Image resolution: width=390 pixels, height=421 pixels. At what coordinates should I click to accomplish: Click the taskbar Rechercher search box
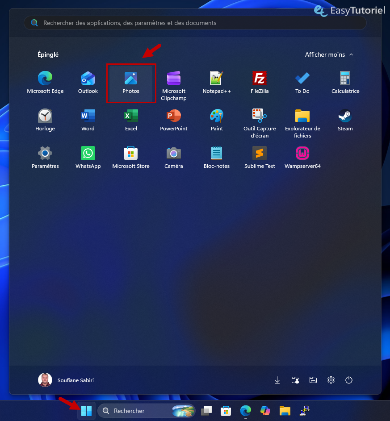147,411
